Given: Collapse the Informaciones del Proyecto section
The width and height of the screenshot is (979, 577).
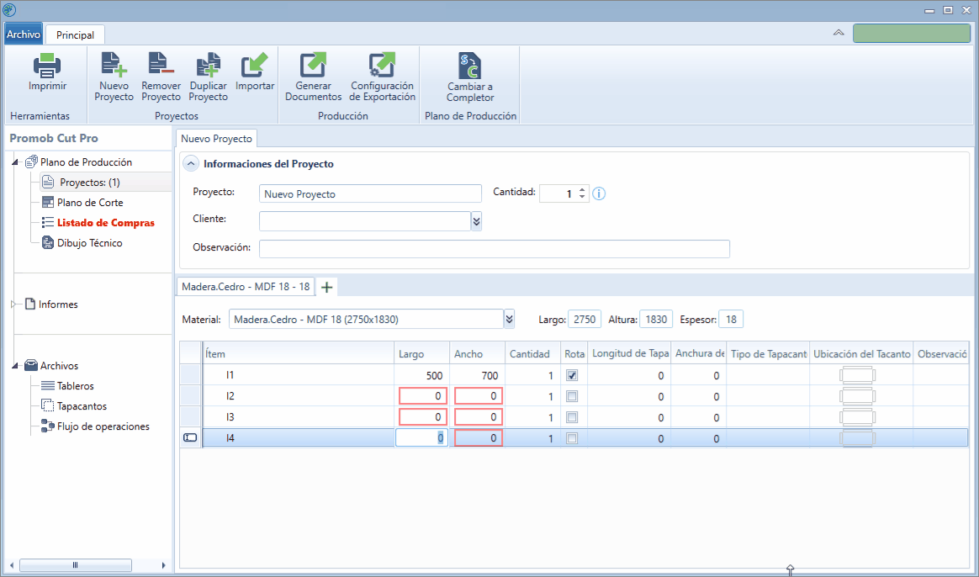Looking at the screenshot, I should [x=190, y=164].
